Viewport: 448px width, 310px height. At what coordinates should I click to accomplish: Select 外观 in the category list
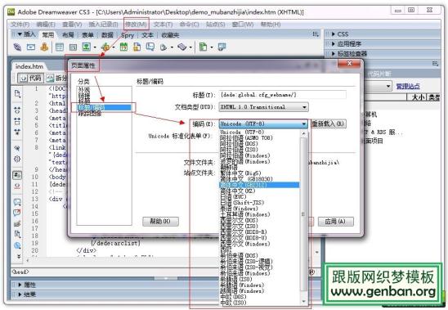tap(84, 90)
